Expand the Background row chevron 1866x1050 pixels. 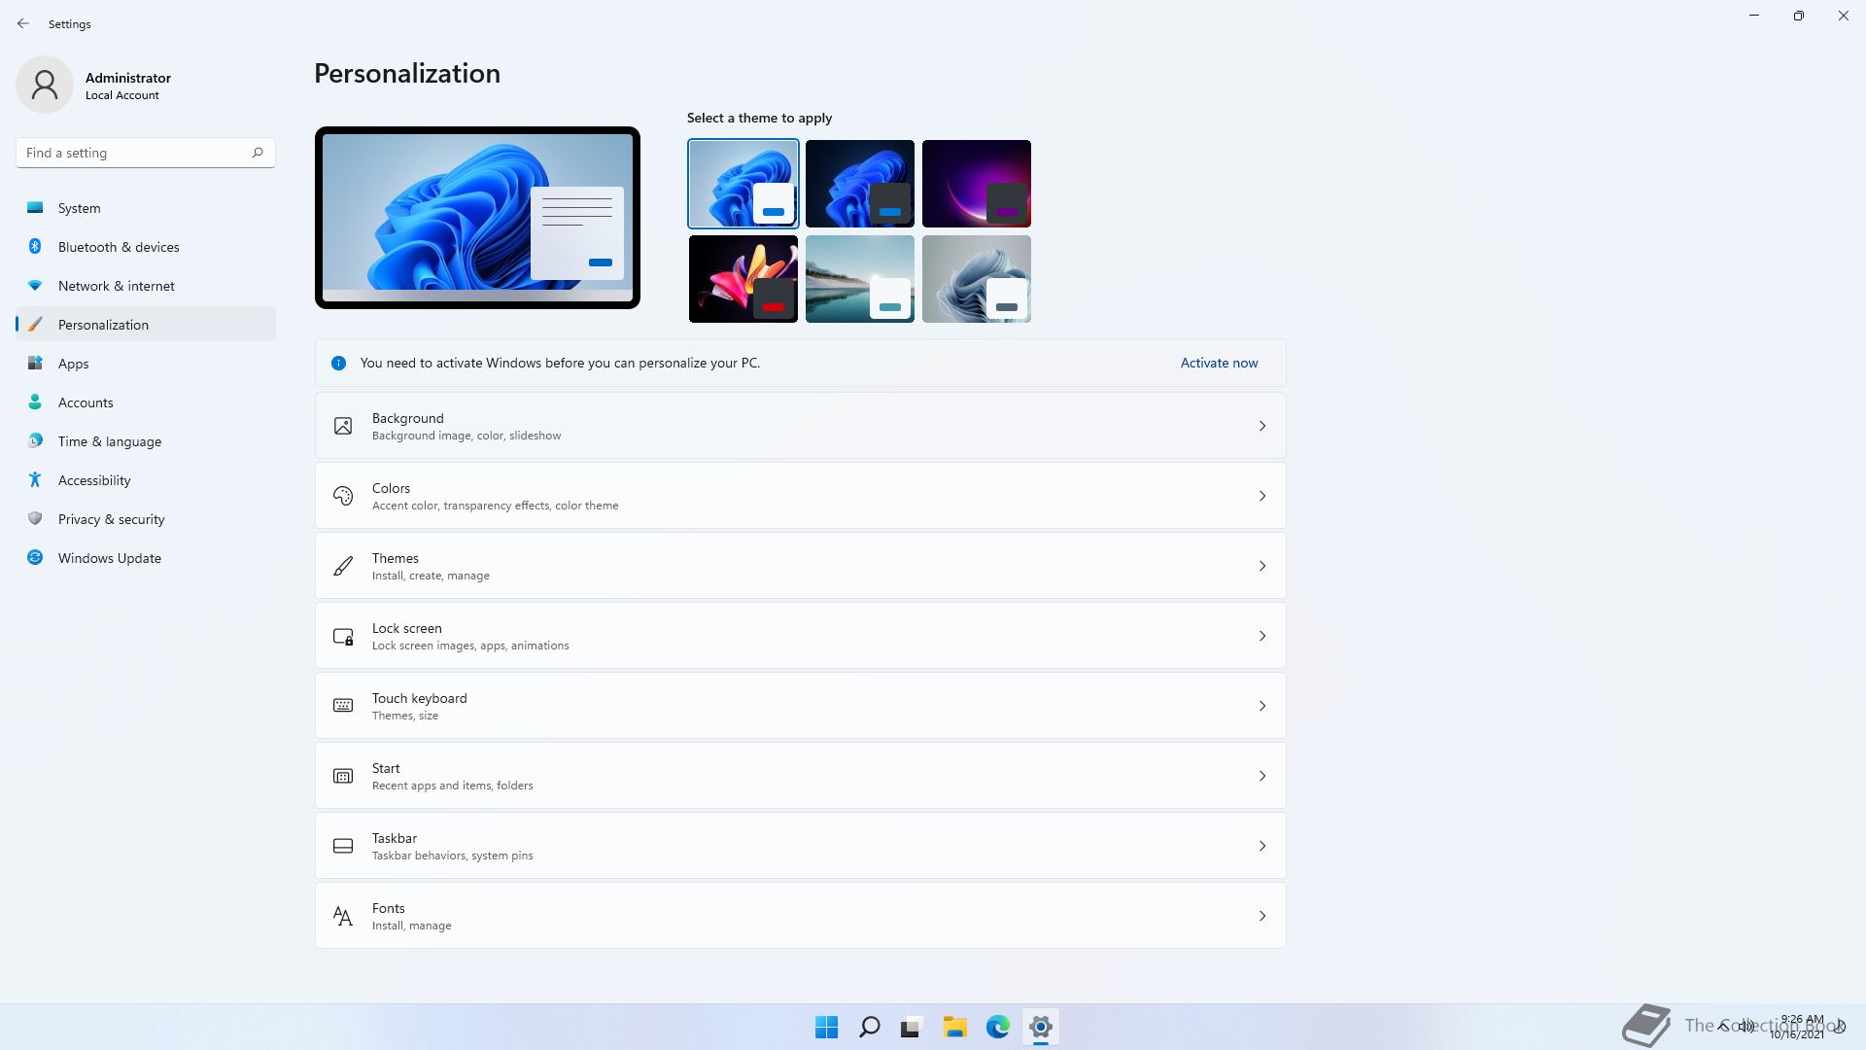click(1262, 426)
